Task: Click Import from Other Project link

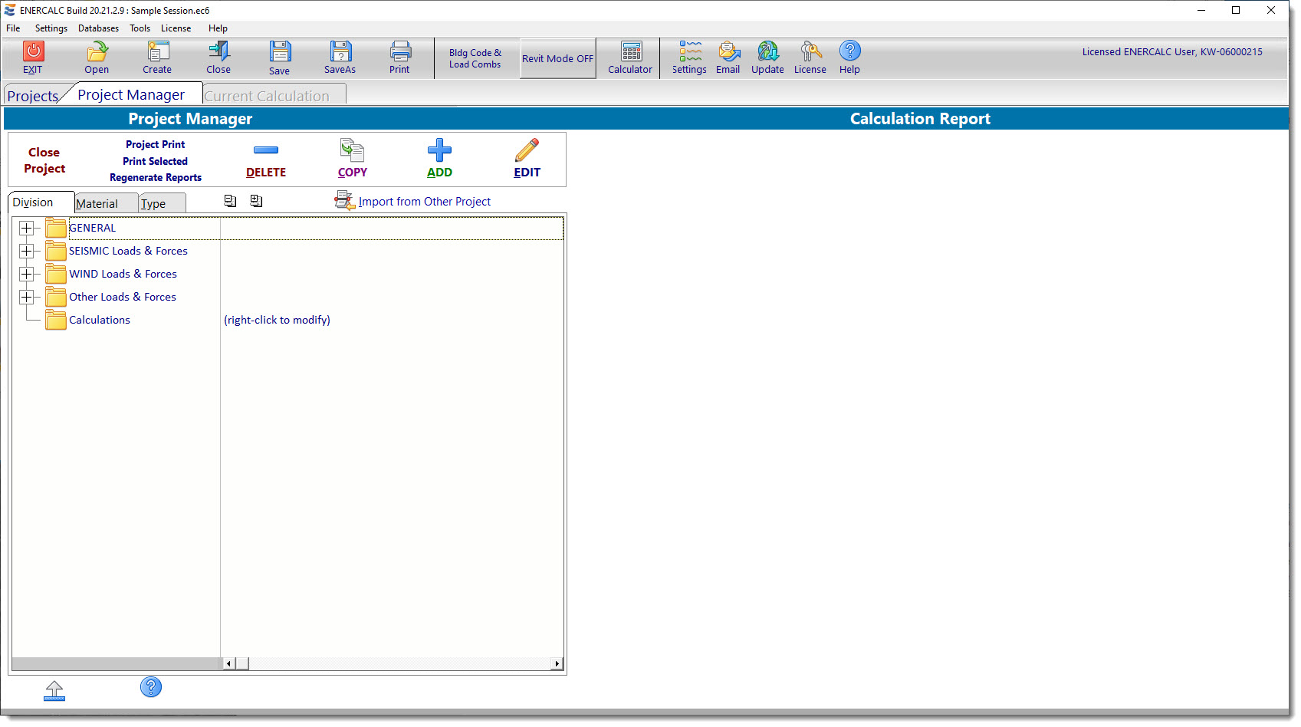Action: click(x=424, y=202)
